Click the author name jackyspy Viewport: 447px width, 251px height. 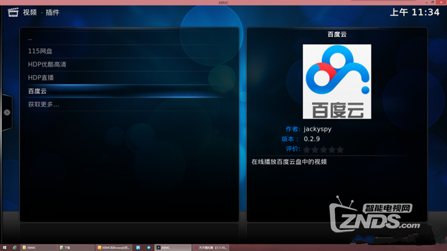(x=317, y=129)
